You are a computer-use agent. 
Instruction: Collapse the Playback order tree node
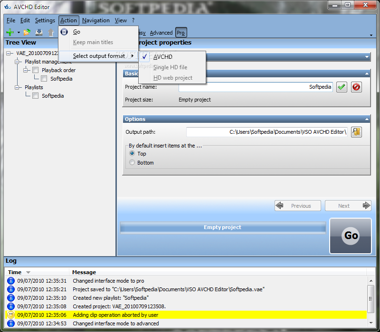tap(26, 70)
